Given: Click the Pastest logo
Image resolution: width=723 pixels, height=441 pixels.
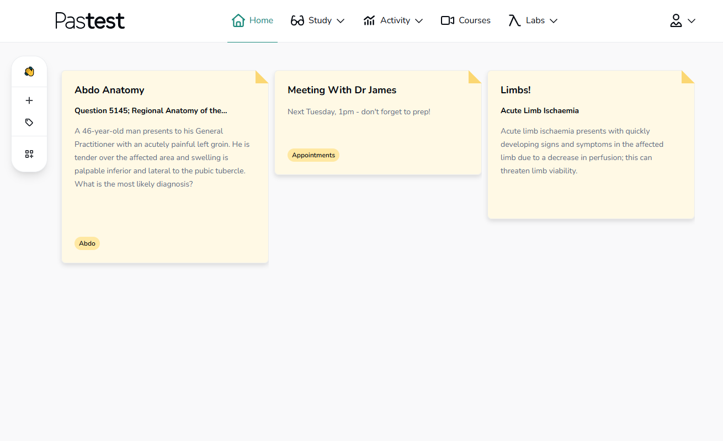Looking at the screenshot, I should tap(90, 21).
